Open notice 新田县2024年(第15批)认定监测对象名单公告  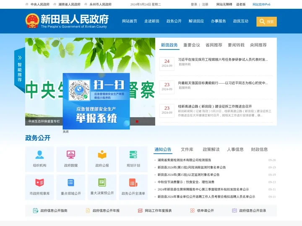(189, 175)
